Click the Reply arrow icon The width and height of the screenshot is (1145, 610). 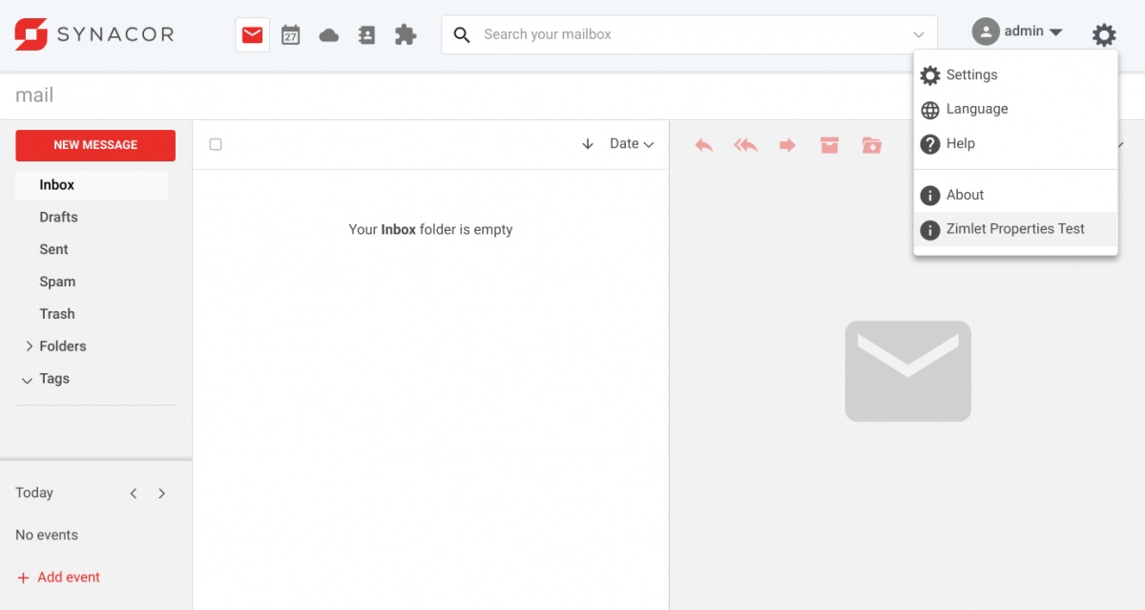click(704, 145)
